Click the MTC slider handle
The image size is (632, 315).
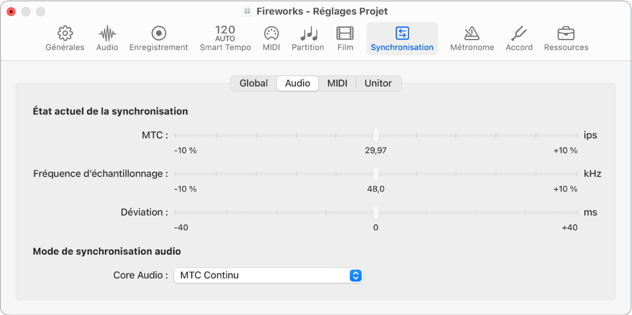coord(376,135)
